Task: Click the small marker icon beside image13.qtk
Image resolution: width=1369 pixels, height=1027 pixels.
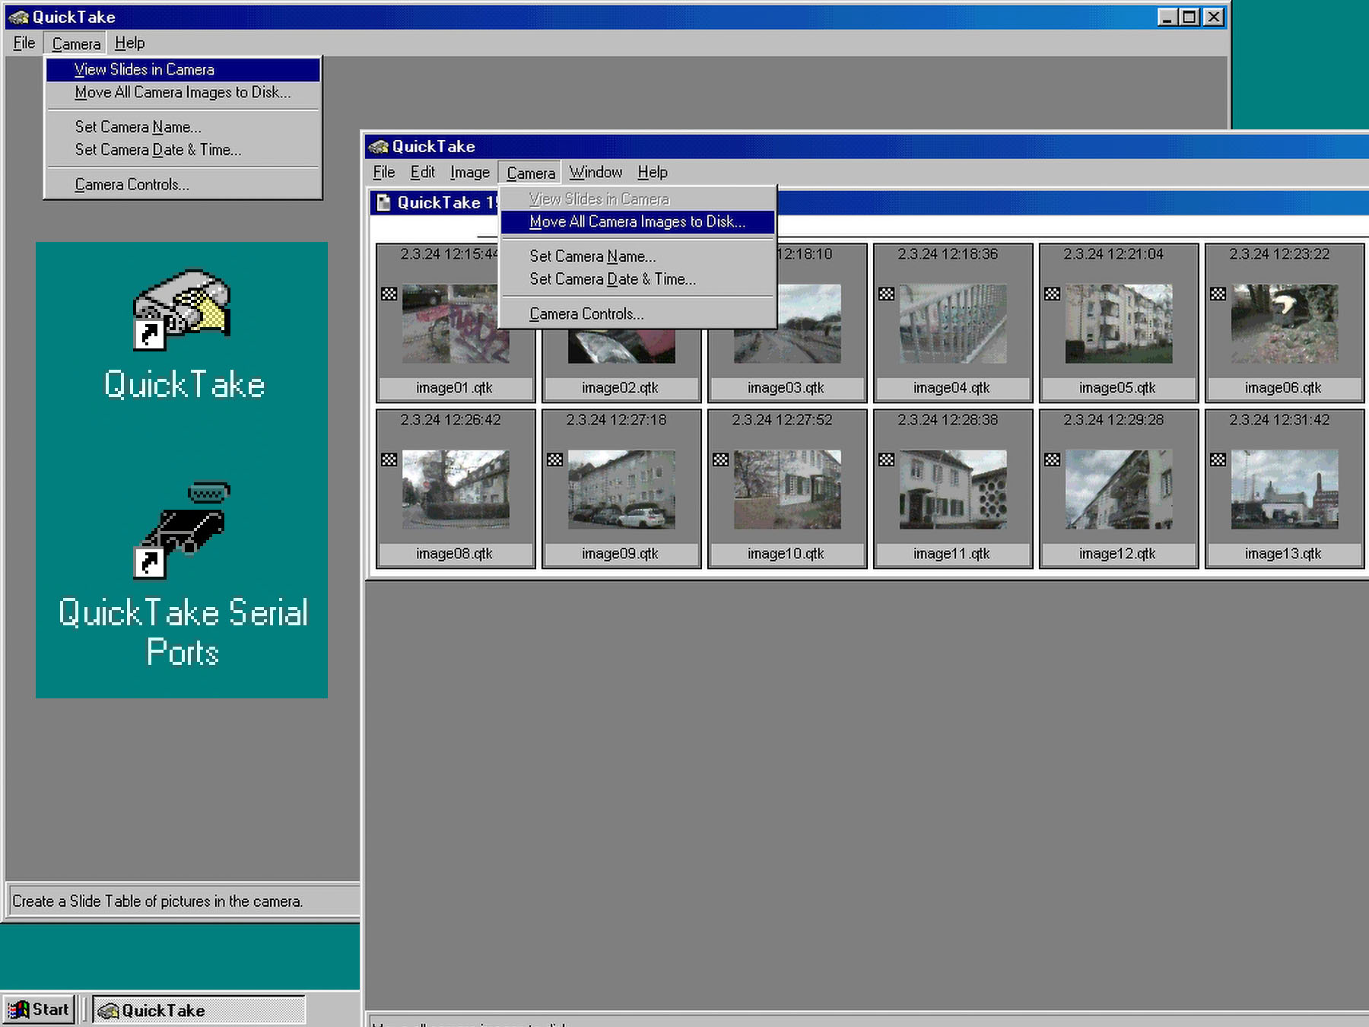Action: (x=1218, y=459)
